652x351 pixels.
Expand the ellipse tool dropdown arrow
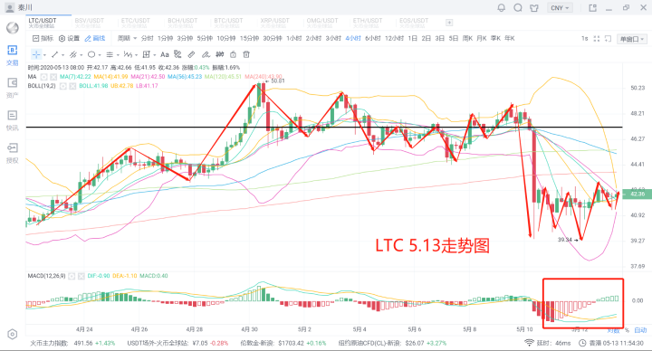[100, 55]
